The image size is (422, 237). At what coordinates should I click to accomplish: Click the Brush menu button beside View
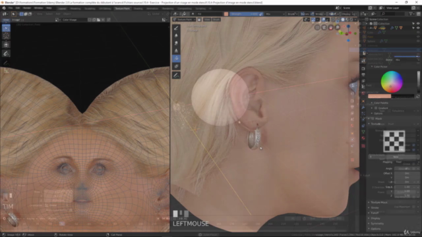tap(216, 20)
